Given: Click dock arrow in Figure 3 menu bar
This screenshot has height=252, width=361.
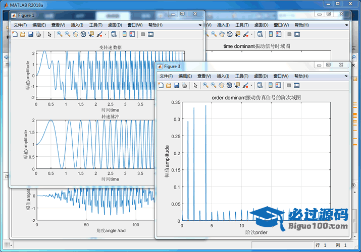Looking at the screenshot, I should coord(346,76).
